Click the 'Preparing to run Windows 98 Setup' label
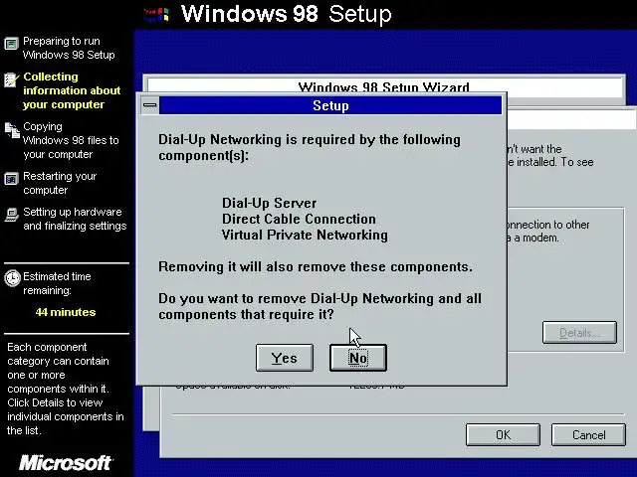The width and height of the screenshot is (637, 477). click(x=69, y=48)
